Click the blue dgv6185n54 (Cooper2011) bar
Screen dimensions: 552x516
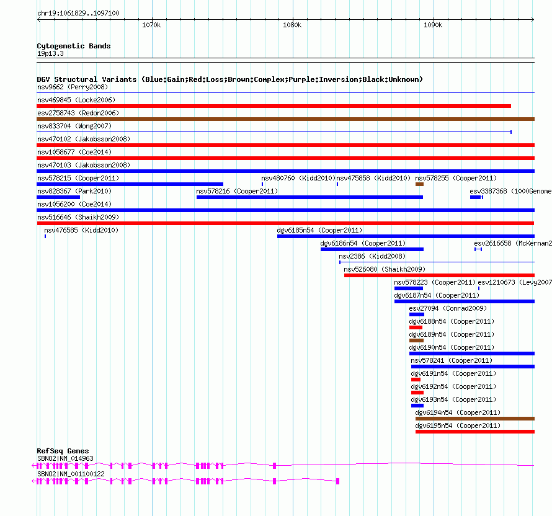[x=406, y=236]
